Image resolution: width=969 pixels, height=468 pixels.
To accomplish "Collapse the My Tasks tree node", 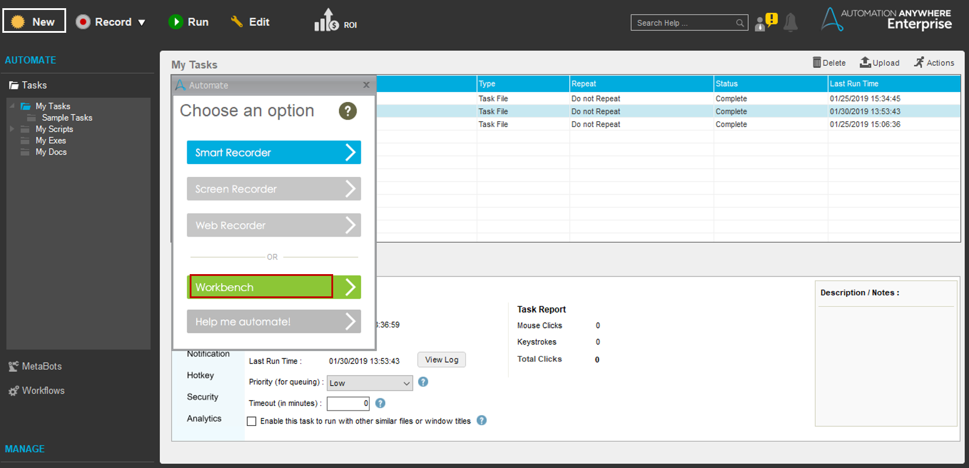I will [12, 106].
